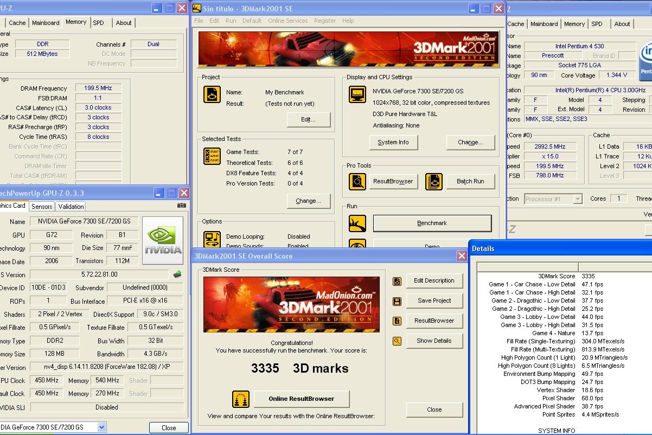Click the Save Project floppy disk icon
Viewport: 652px width, 435px height.
(397, 301)
